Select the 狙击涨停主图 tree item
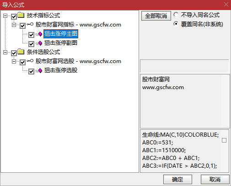 click(x=61, y=34)
